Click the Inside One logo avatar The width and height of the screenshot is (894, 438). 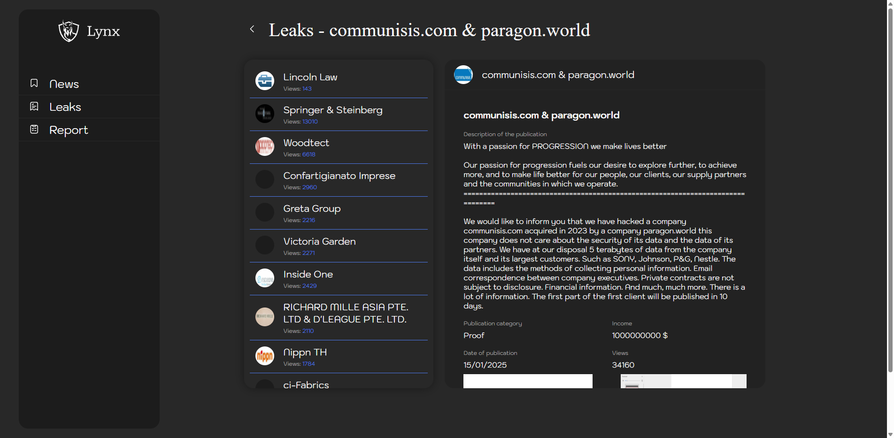(265, 278)
